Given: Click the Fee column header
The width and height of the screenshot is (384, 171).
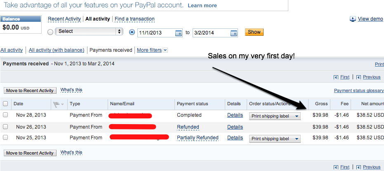Looking at the screenshot, I should pyautogui.click(x=344, y=104).
